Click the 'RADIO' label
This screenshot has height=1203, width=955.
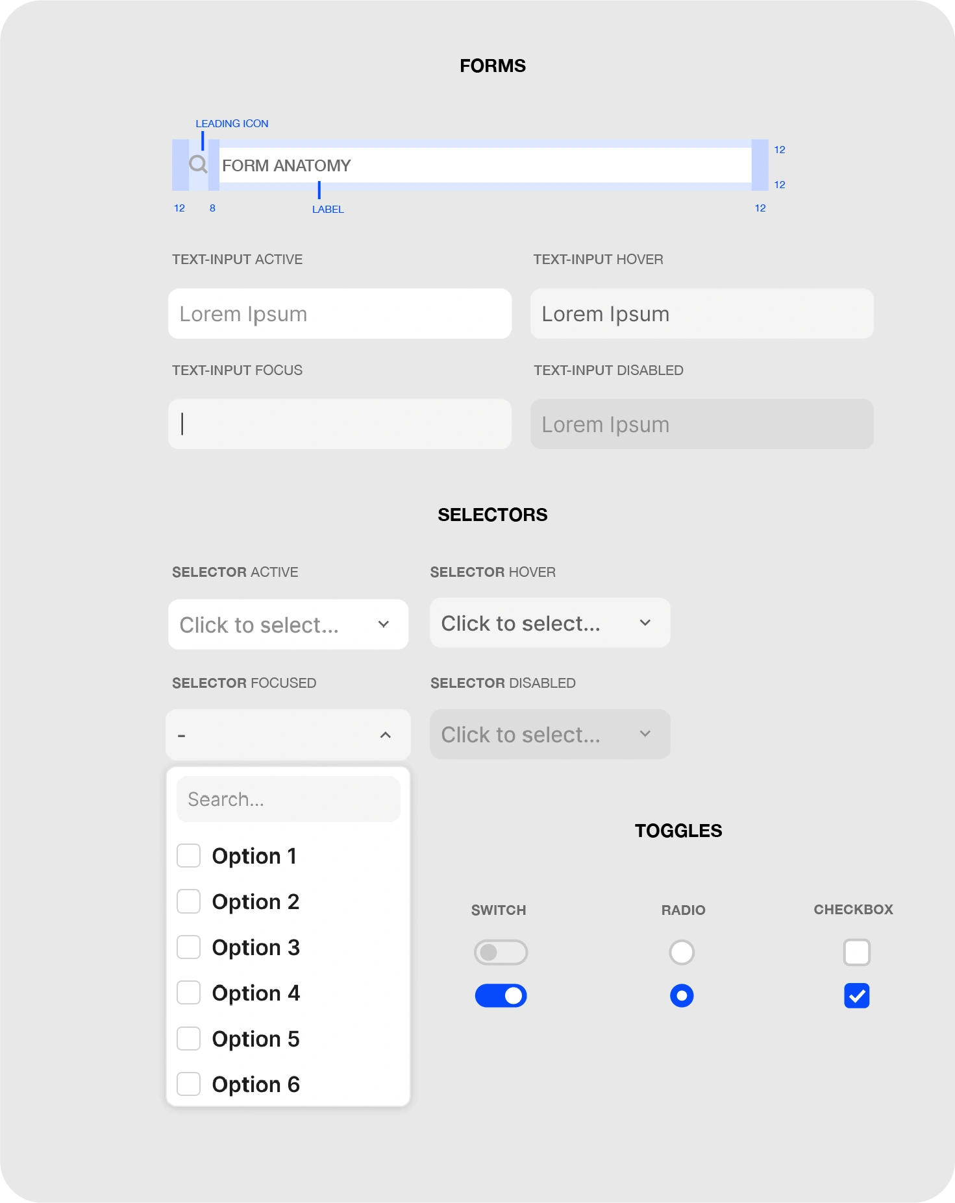(x=683, y=910)
